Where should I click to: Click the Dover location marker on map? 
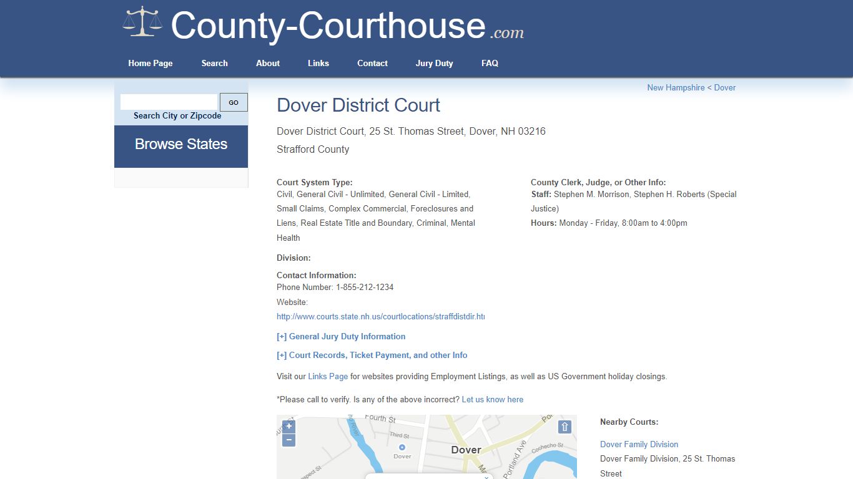point(402,447)
